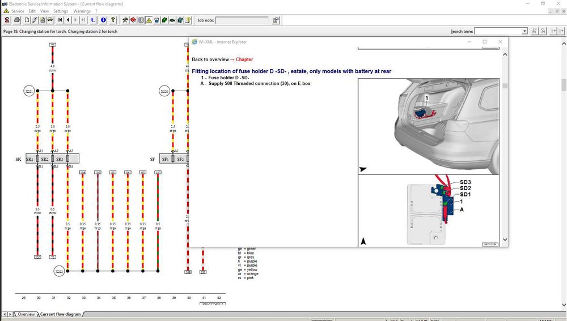Click the yellow question document icon
Viewport: 567px width, 321px height.
click(x=188, y=20)
